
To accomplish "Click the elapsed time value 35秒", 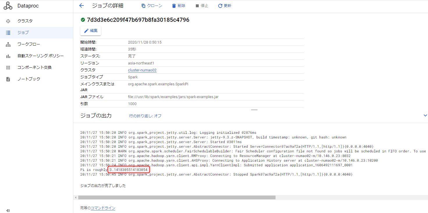I will [x=132, y=49].
